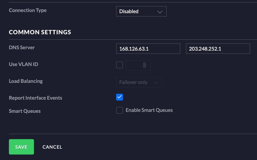The image size is (257, 160).
Task: Click the secondary DNS Server field 203.248.252.1
Action: click(218, 49)
